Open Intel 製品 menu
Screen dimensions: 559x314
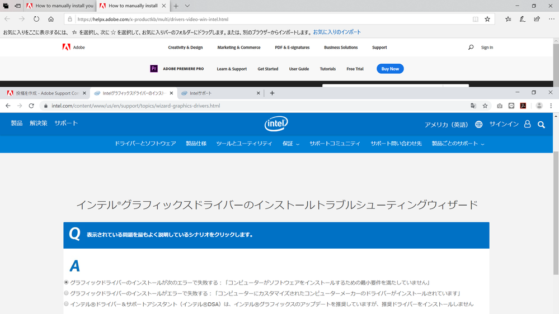16,123
